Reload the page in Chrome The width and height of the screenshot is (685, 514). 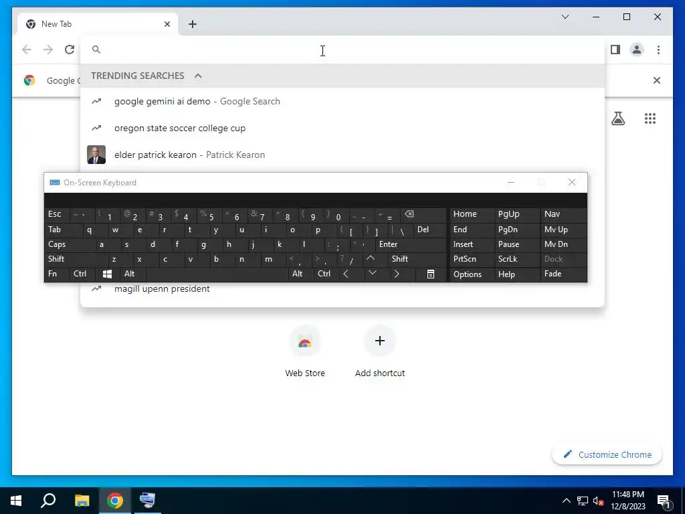70,50
